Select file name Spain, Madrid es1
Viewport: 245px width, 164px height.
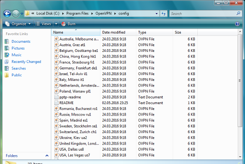pos(73,120)
